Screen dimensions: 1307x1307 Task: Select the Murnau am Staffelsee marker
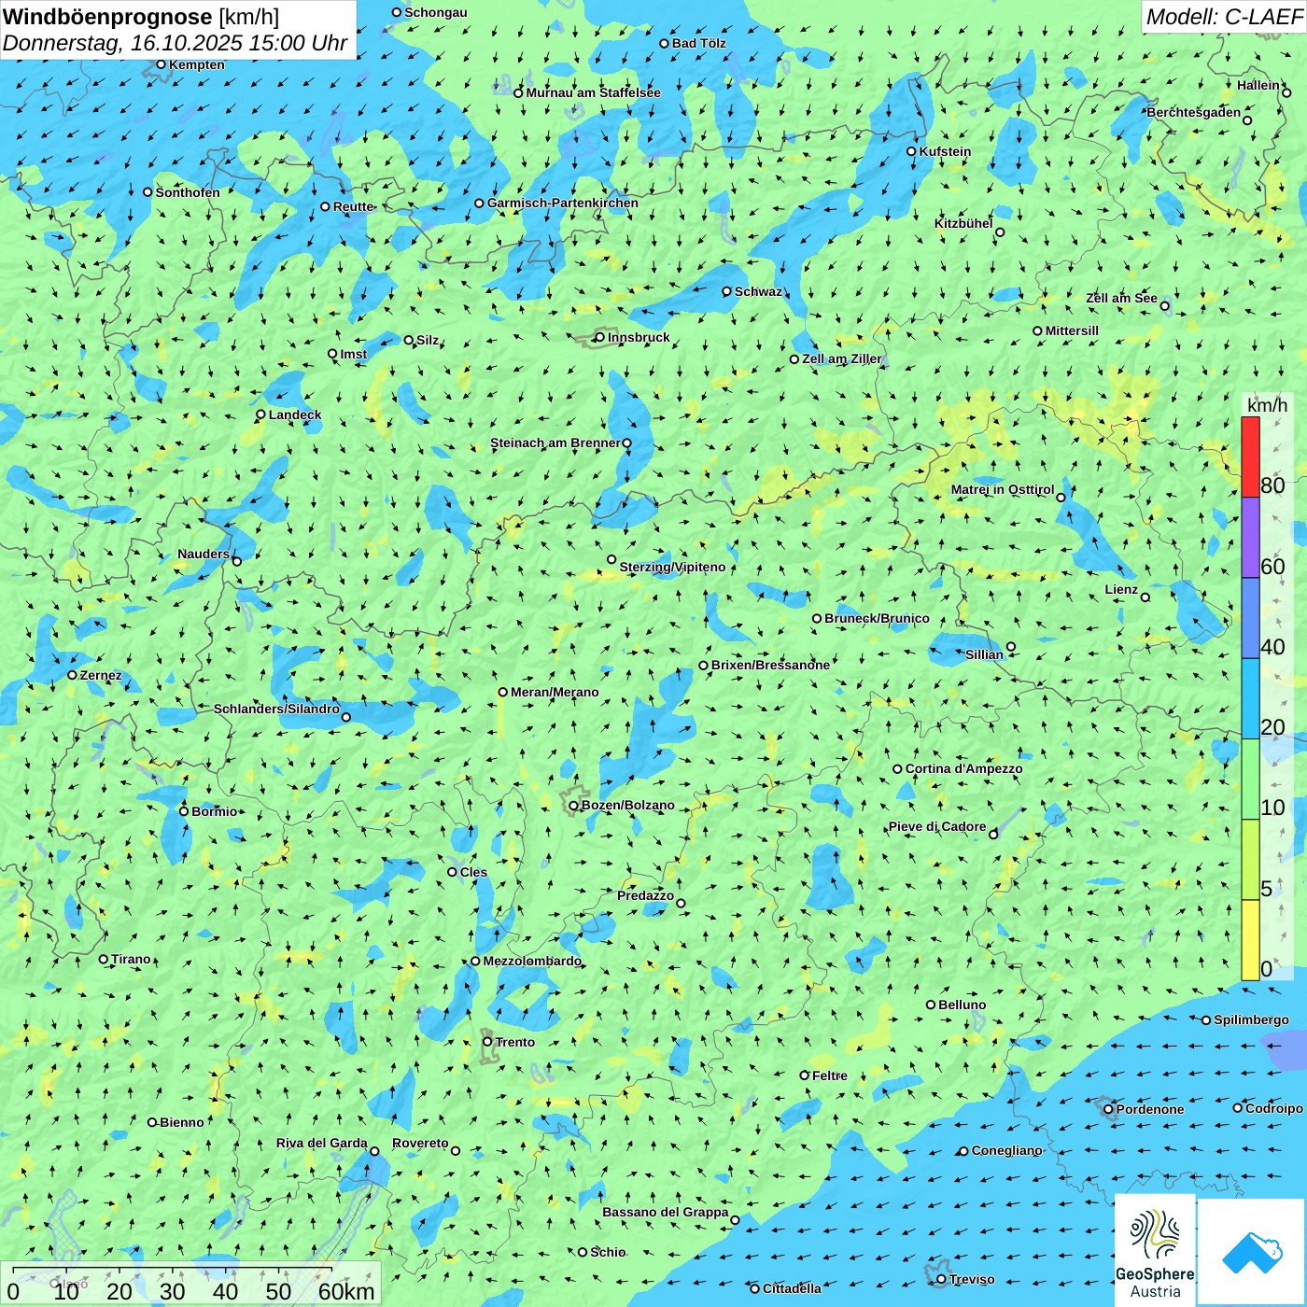[519, 93]
